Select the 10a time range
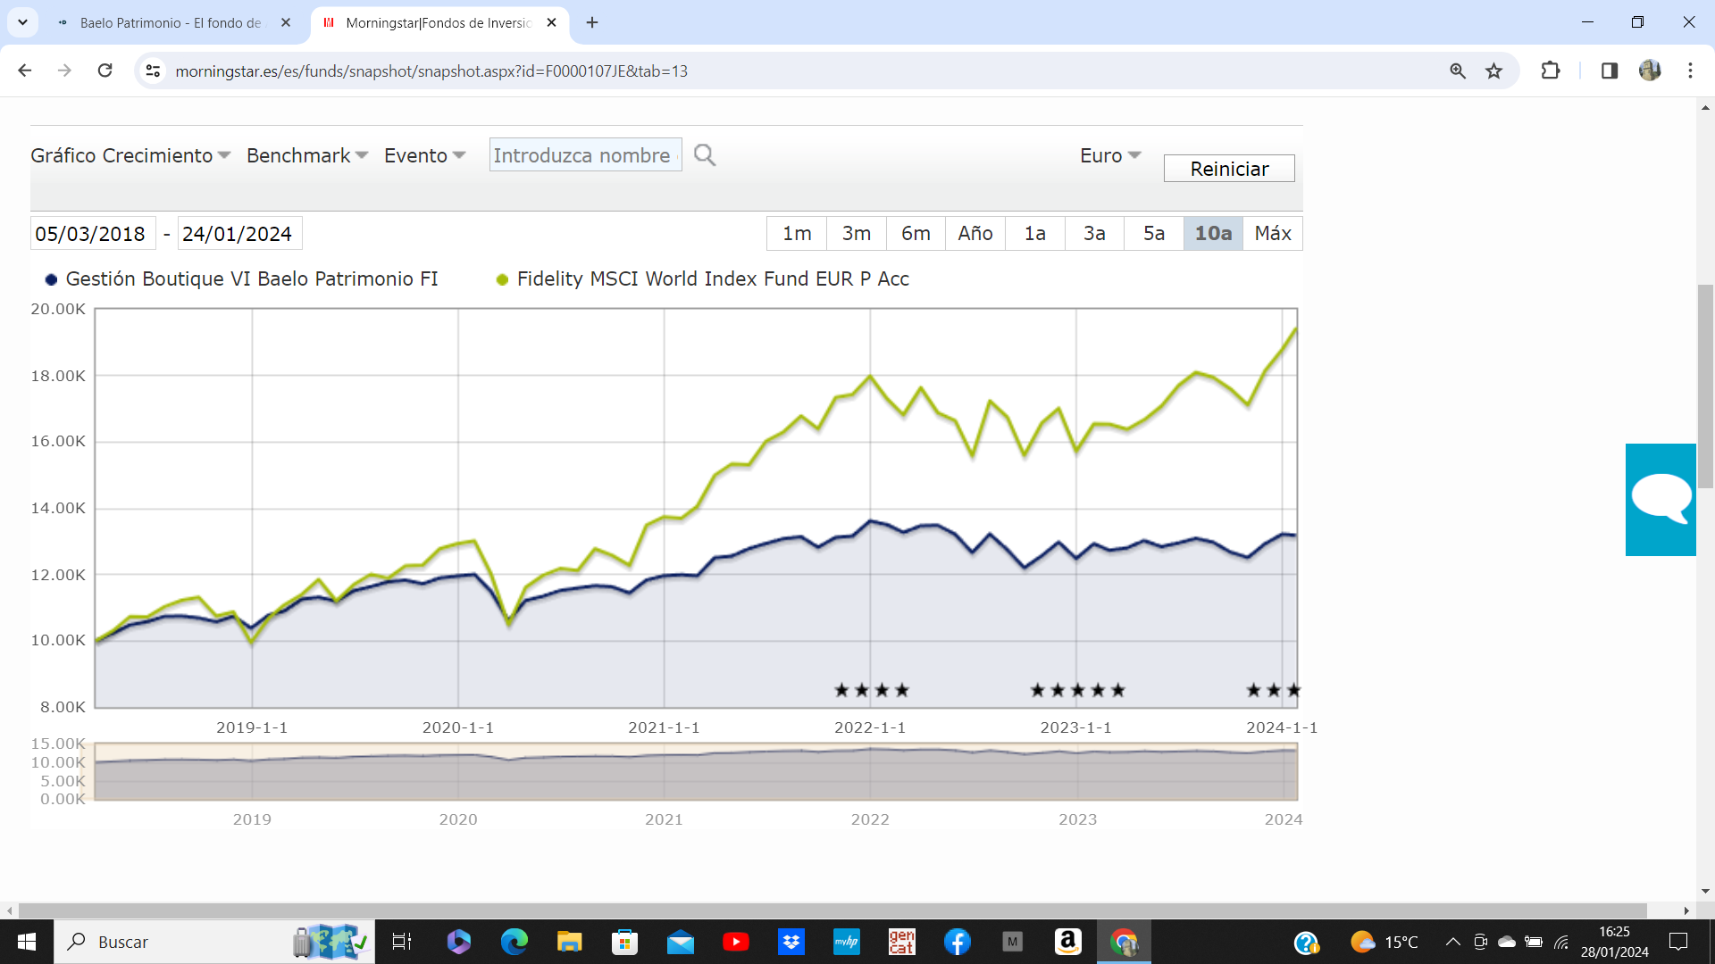 1213,234
